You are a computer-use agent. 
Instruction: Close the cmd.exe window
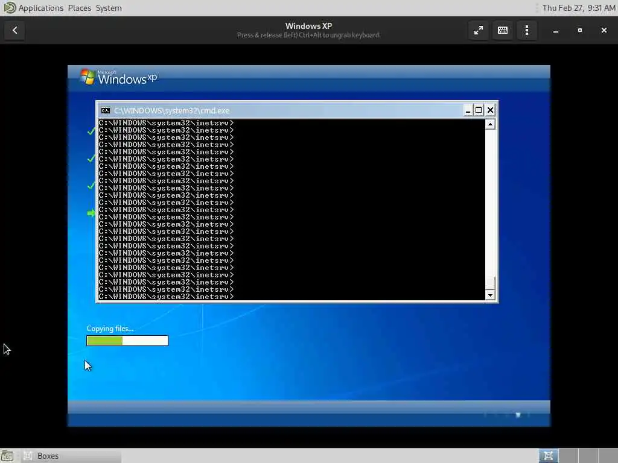click(490, 111)
